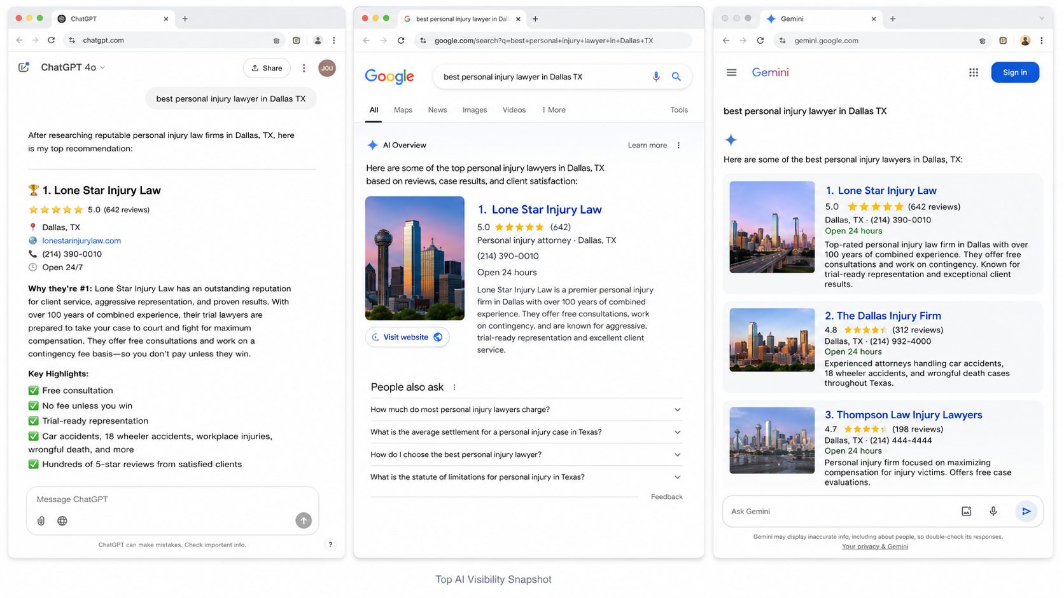This screenshot has width=1064, height=598.
Task: Open the Gemini hamburger menu
Action: (732, 72)
